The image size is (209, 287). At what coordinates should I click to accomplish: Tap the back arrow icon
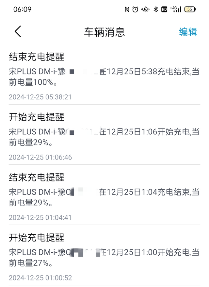pyautogui.click(x=17, y=32)
